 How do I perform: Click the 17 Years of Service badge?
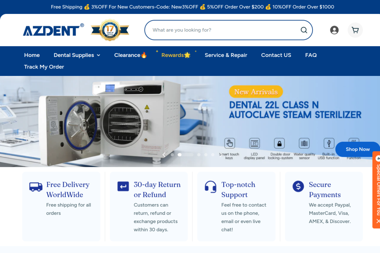110,30
